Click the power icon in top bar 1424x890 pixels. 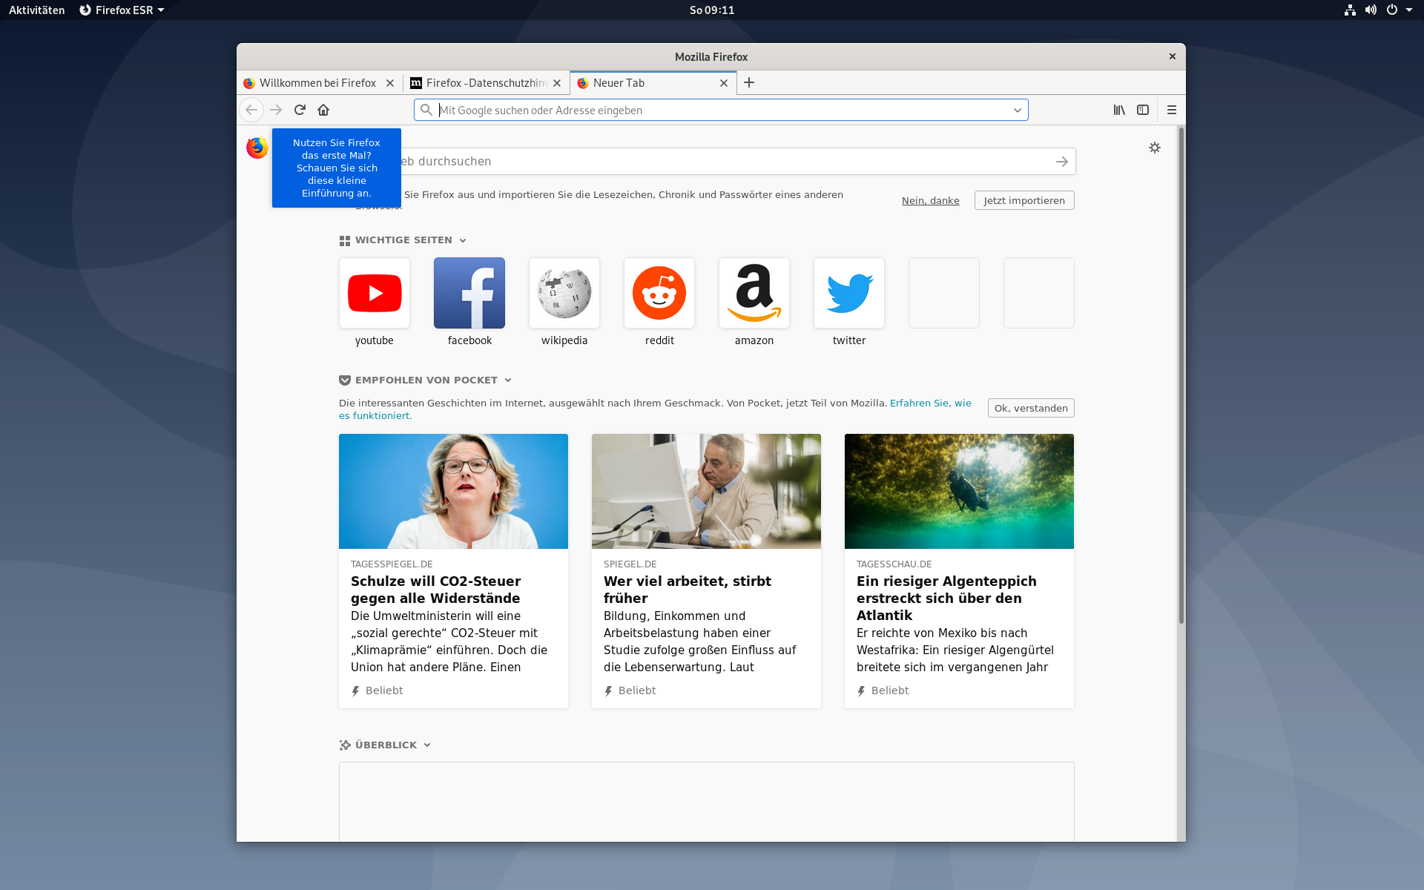click(1392, 10)
